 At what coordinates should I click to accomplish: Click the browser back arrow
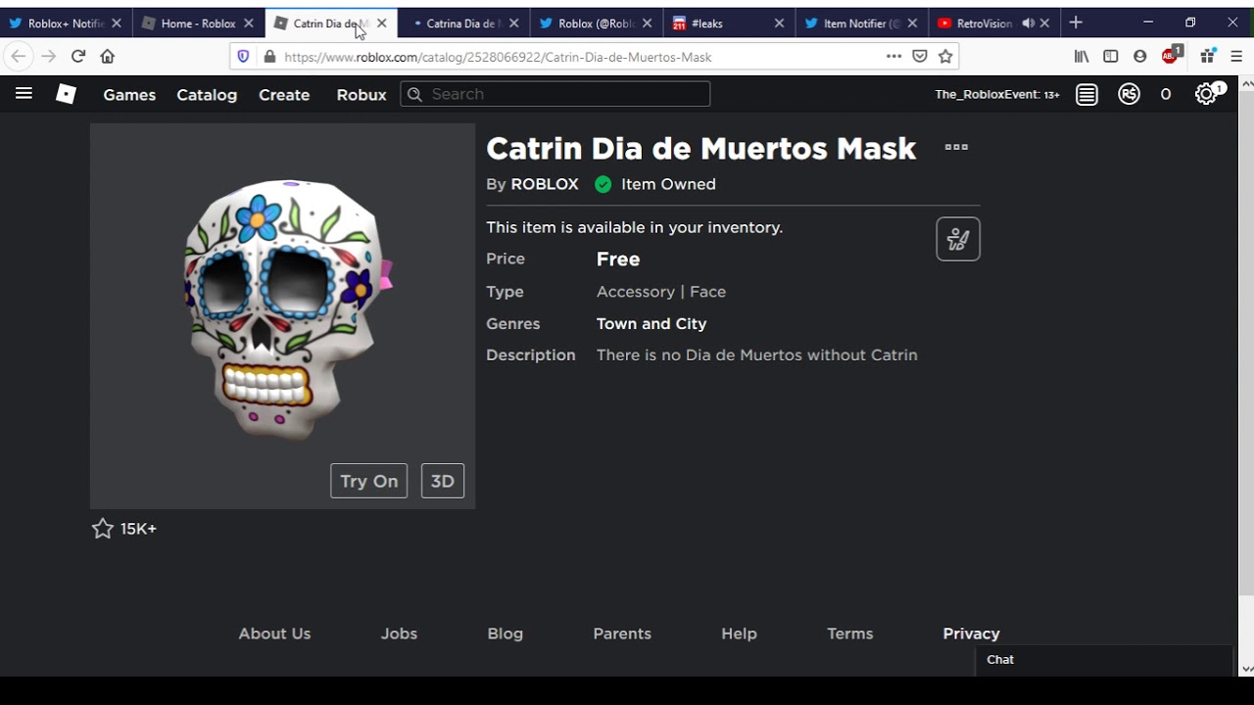18,57
